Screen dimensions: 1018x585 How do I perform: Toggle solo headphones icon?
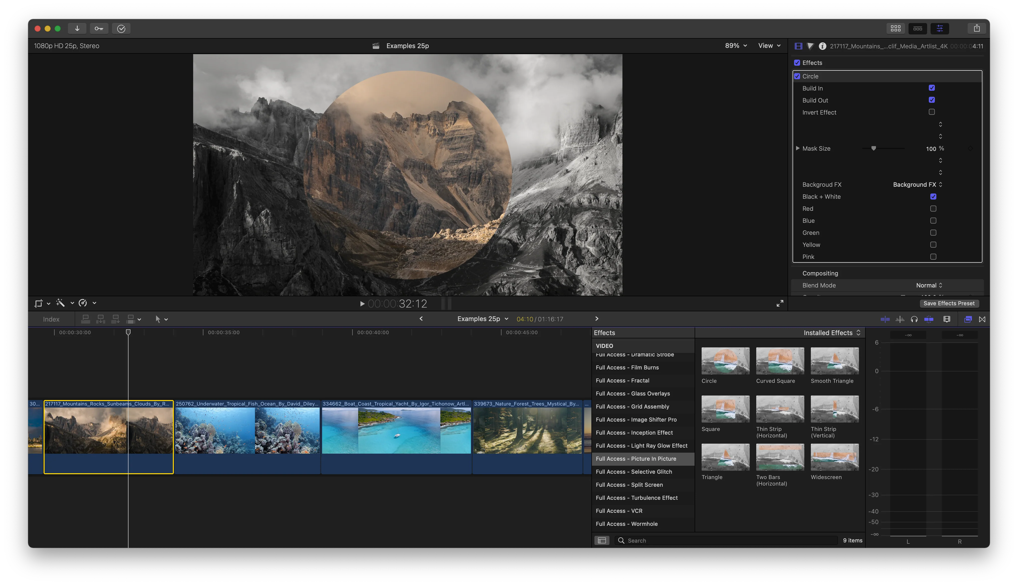(x=915, y=319)
